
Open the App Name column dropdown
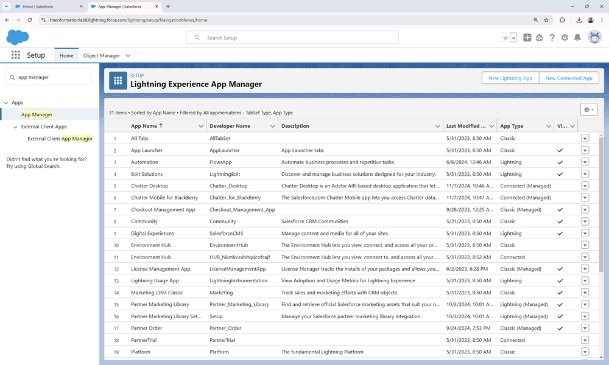point(201,126)
